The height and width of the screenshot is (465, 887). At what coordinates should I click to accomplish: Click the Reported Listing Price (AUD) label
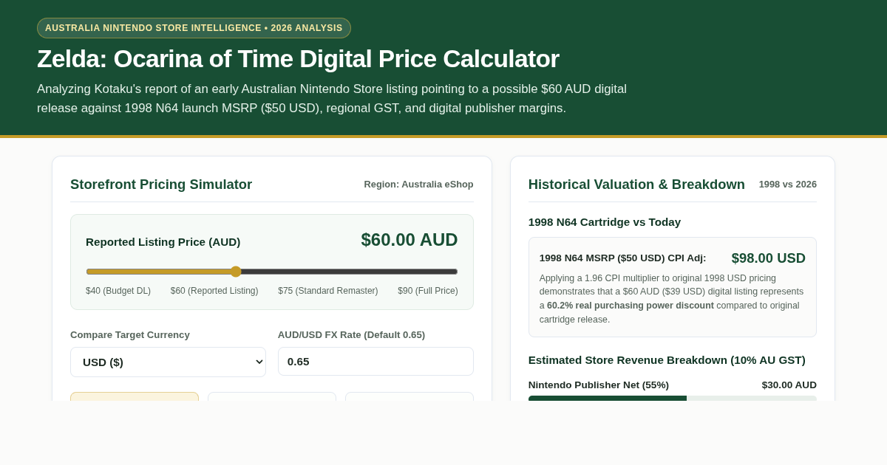click(x=163, y=242)
